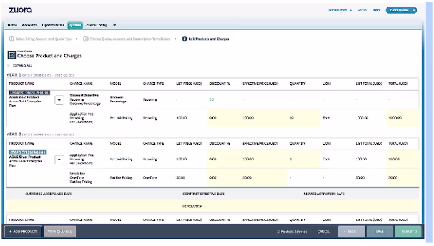Click Discount Incentive discount value 20
Image resolution: width=434 pixels, height=246 pixels.
pos(212,100)
